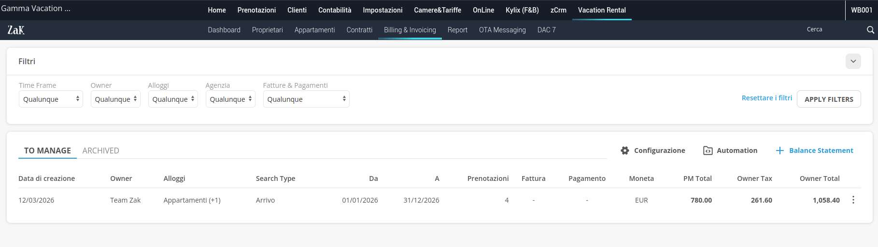Open the Agenzia filter dropdown
The image size is (878, 247).
(230, 99)
